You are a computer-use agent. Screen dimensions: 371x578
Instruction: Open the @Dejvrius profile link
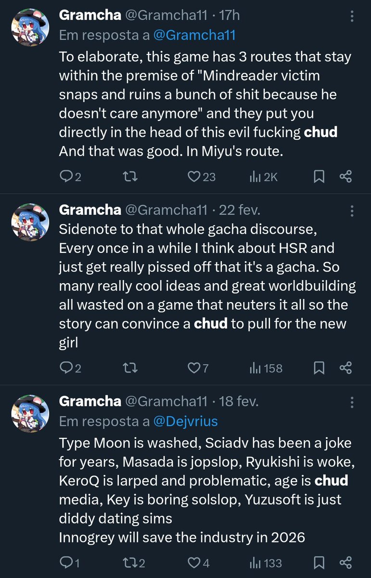(x=185, y=421)
